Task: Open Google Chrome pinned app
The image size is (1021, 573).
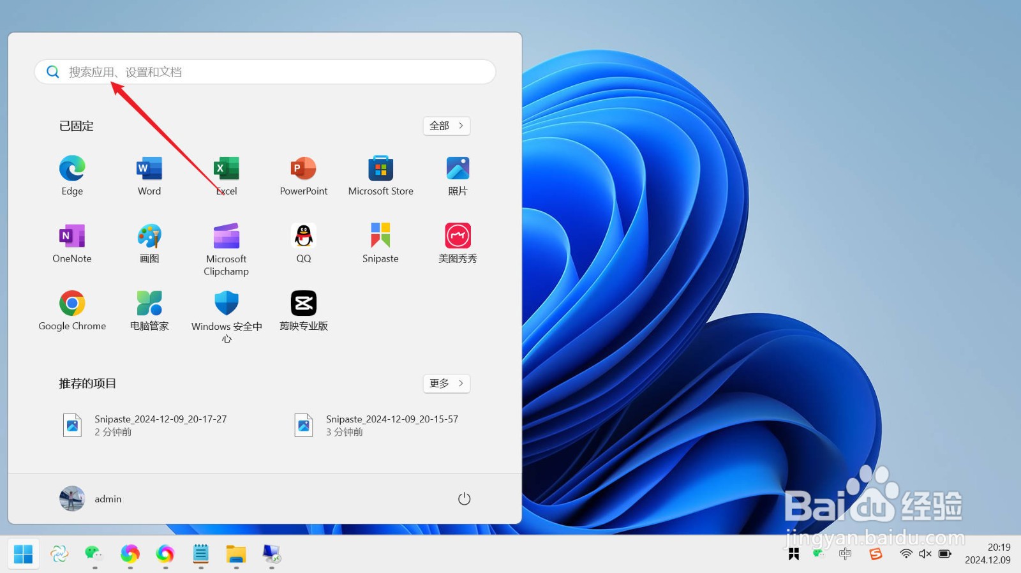Action: point(72,311)
